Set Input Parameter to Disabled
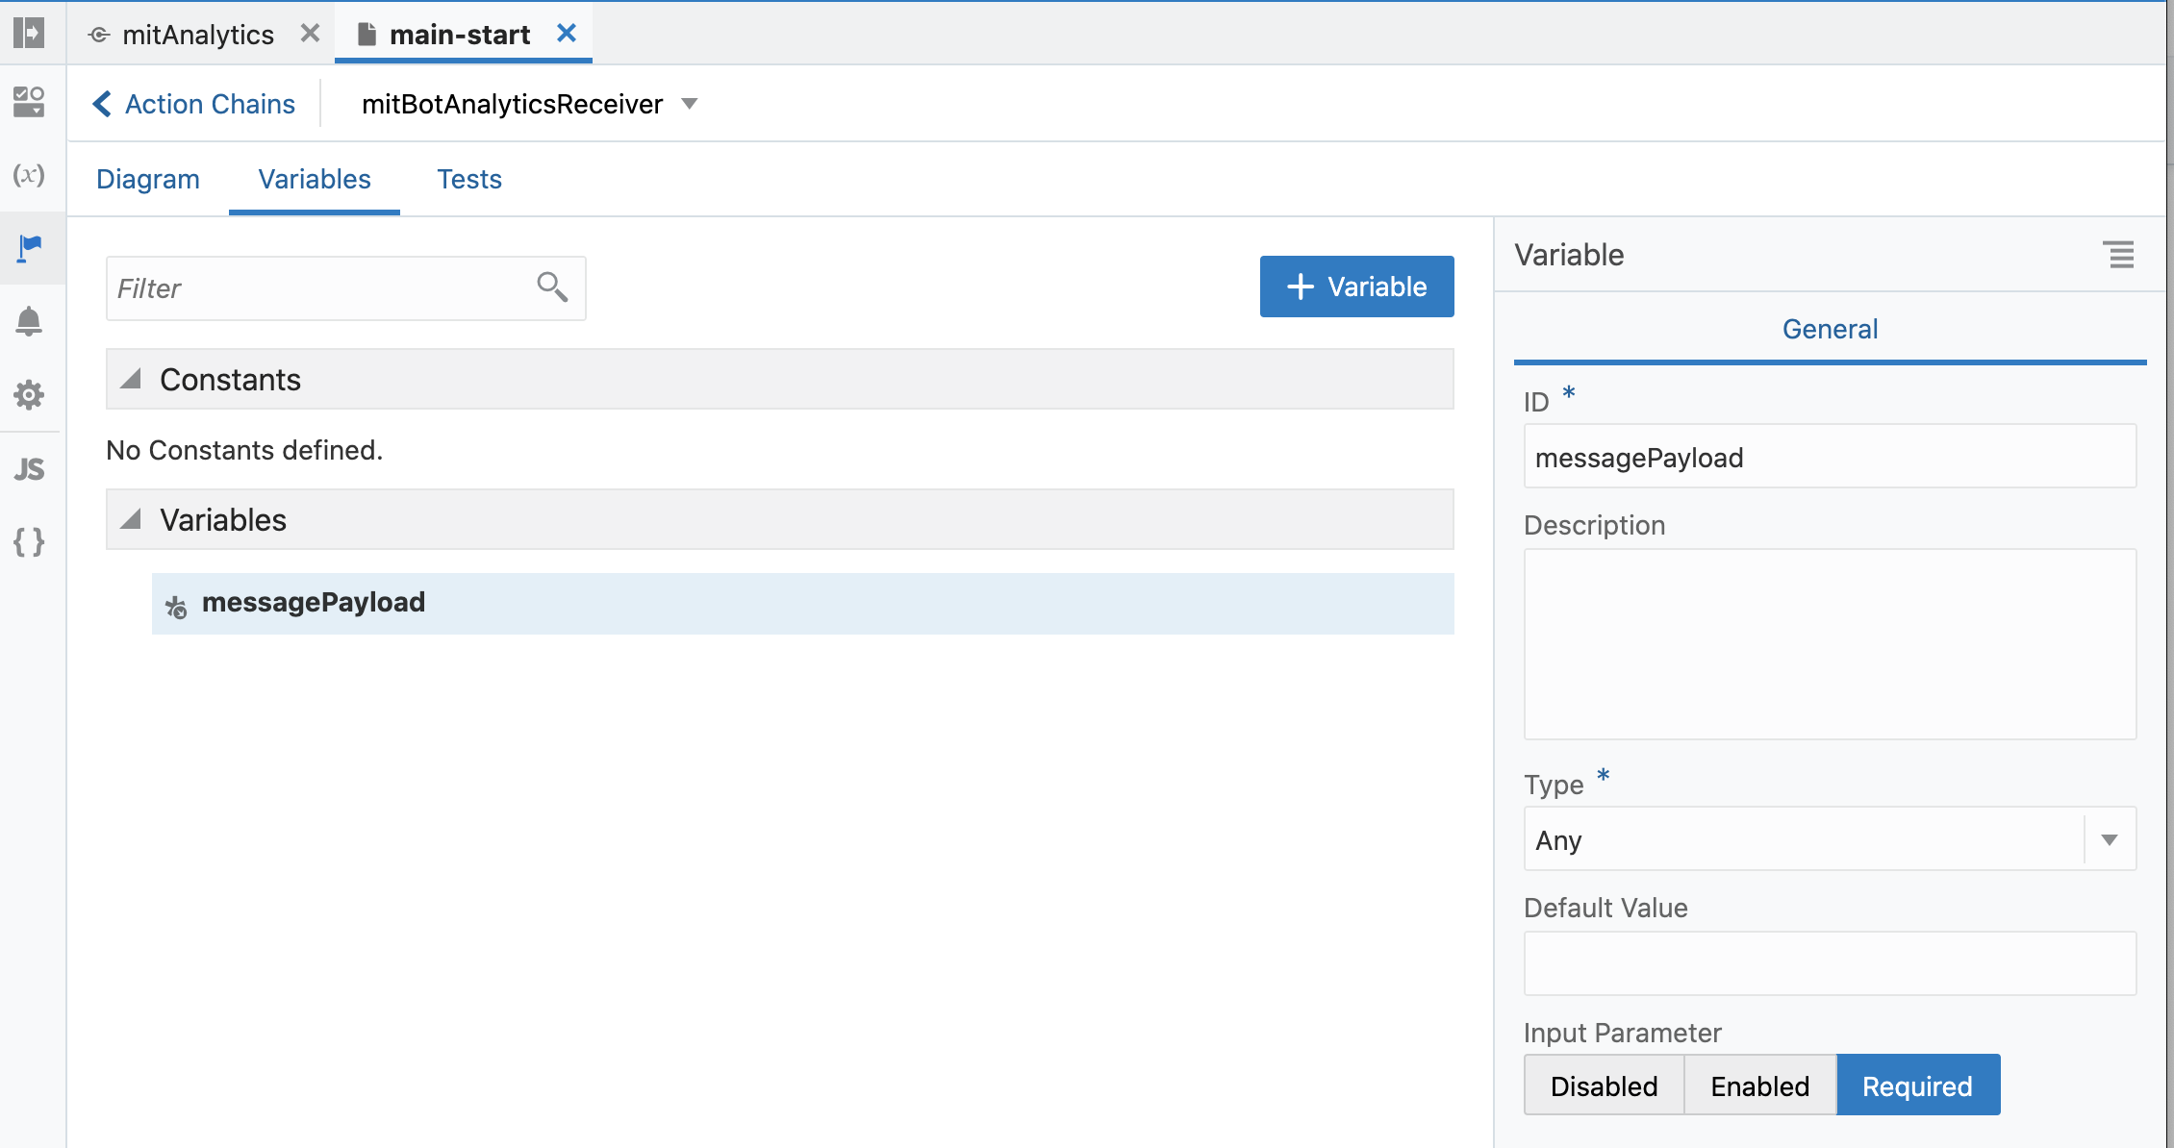The height and width of the screenshot is (1148, 2174). coord(1604,1086)
